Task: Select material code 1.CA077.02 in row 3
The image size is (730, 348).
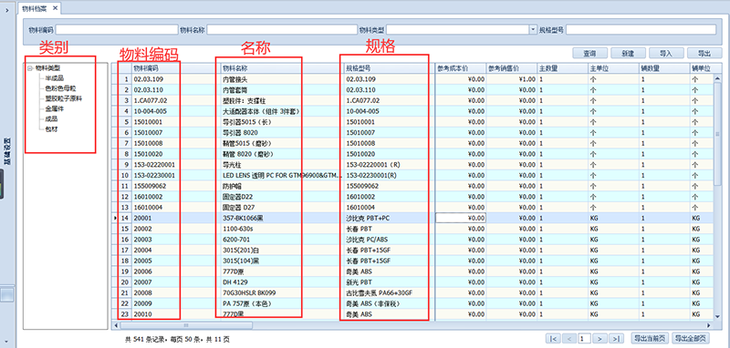Action: 175,100
